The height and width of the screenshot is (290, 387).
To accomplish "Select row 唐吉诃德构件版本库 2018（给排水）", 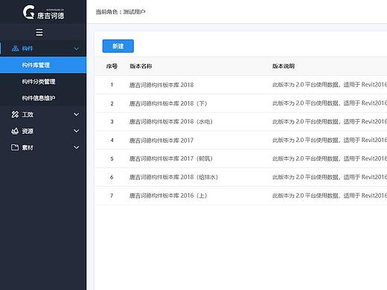I will pyautogui.click(x=240, y=177).
